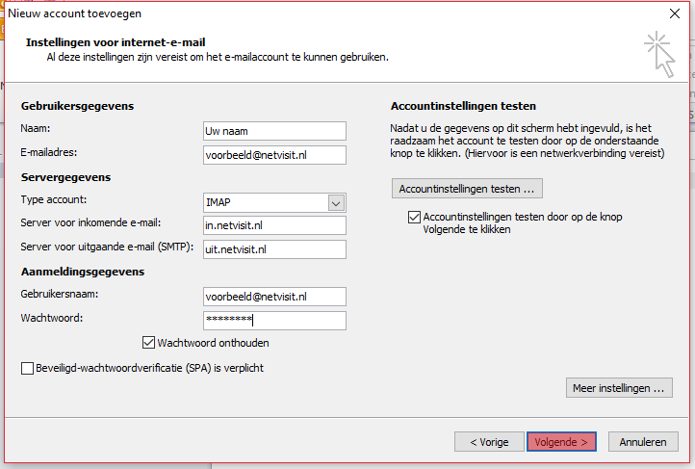The height and width of the screenshot is (469, 695).
Task: Uncheck Accountinstellingen testen door Volgende checkbox
Action: pos(414,217)
